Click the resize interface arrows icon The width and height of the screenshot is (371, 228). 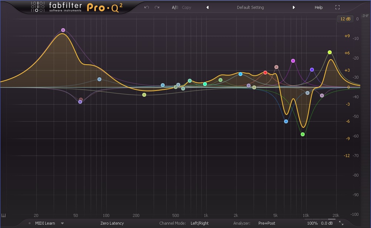coord(341,223)
